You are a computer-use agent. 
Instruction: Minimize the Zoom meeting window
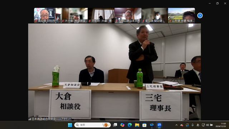tap(210, 3)
